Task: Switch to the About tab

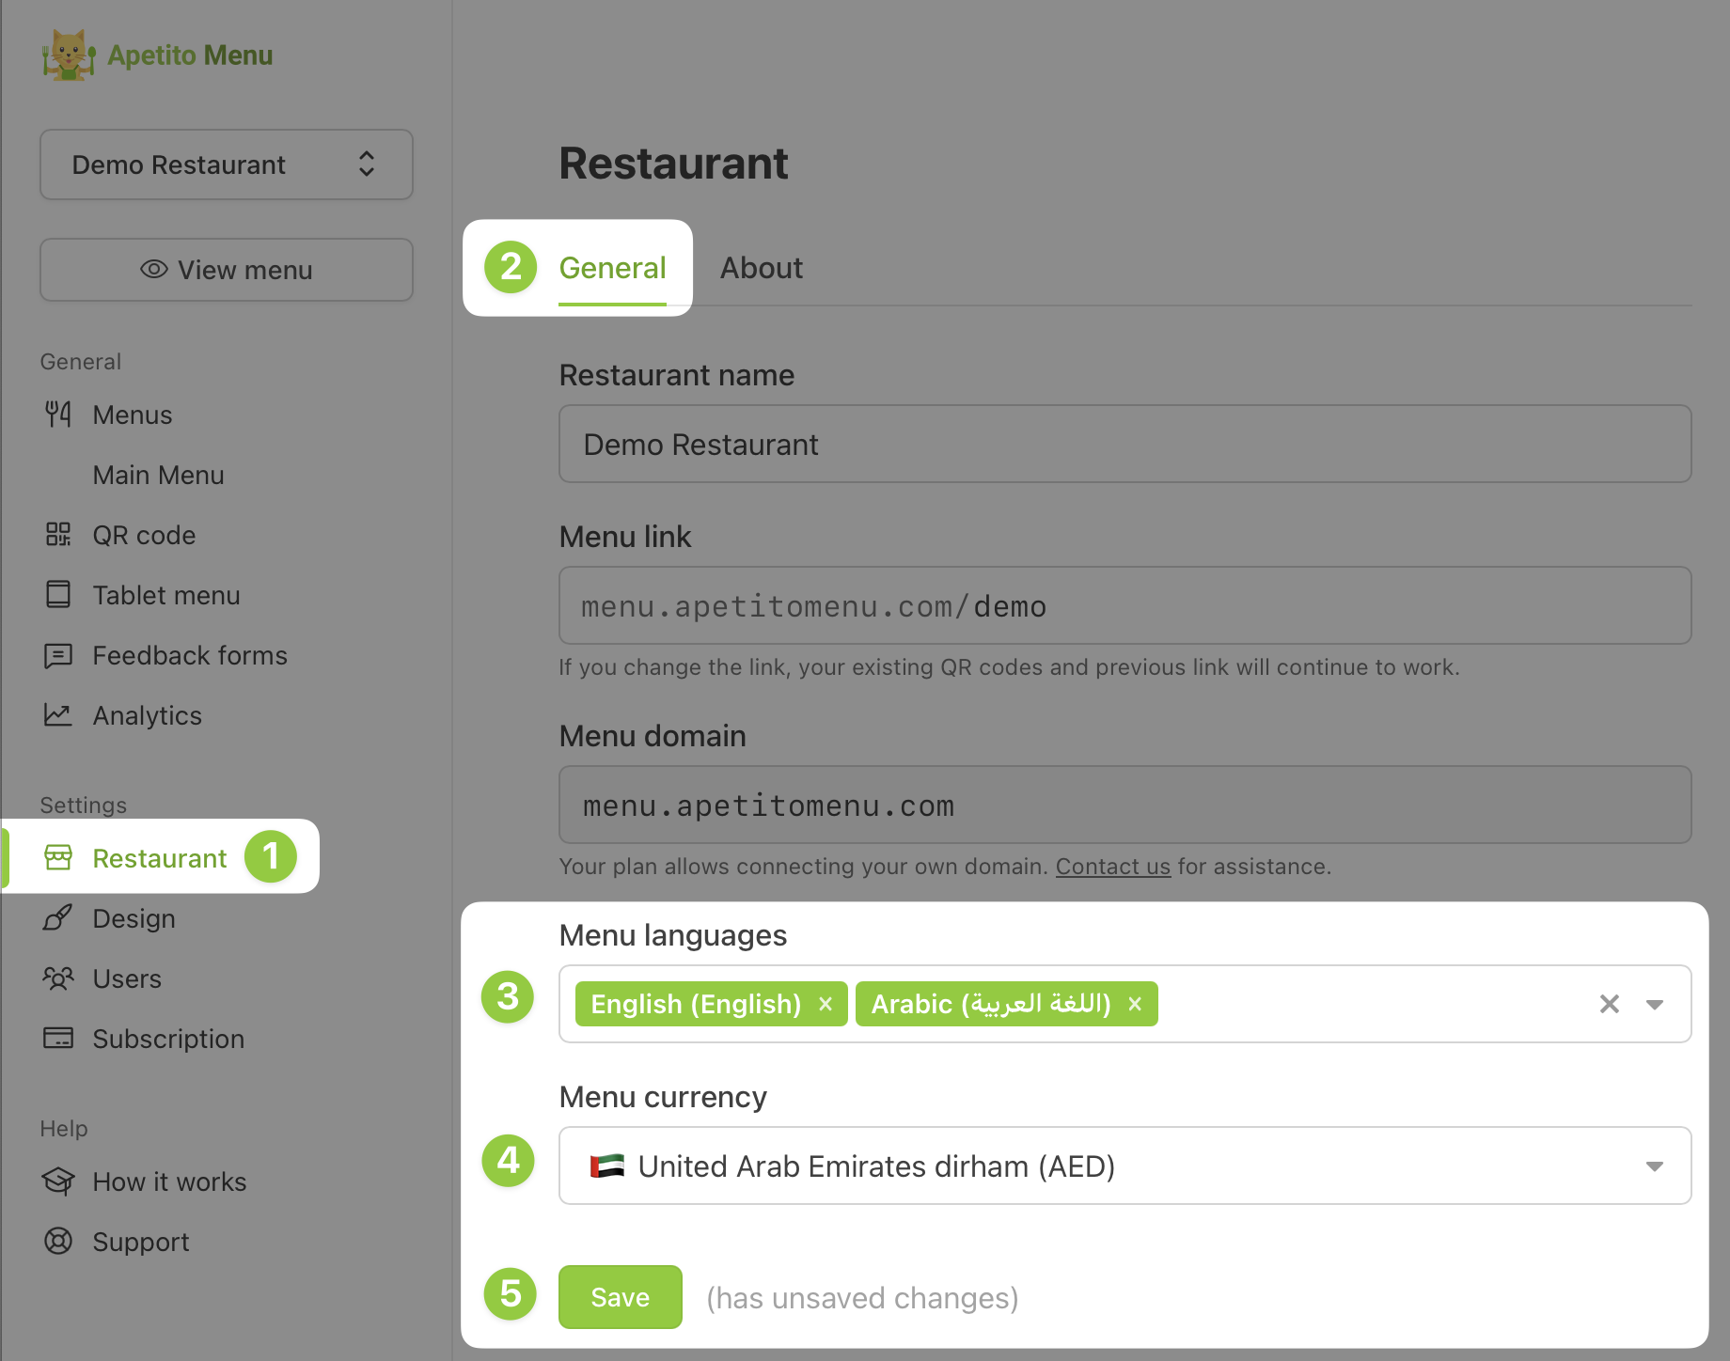Action: (x=761, y=268)
